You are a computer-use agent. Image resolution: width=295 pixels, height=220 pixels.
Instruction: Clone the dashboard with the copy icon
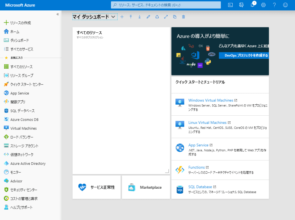click(175, 17)
